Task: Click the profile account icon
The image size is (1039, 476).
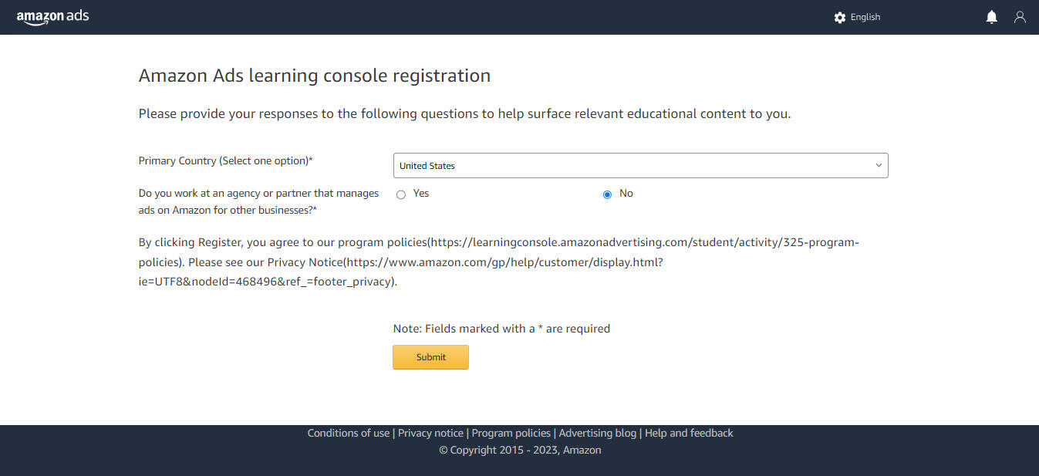Action: (x=1020, y=16)
